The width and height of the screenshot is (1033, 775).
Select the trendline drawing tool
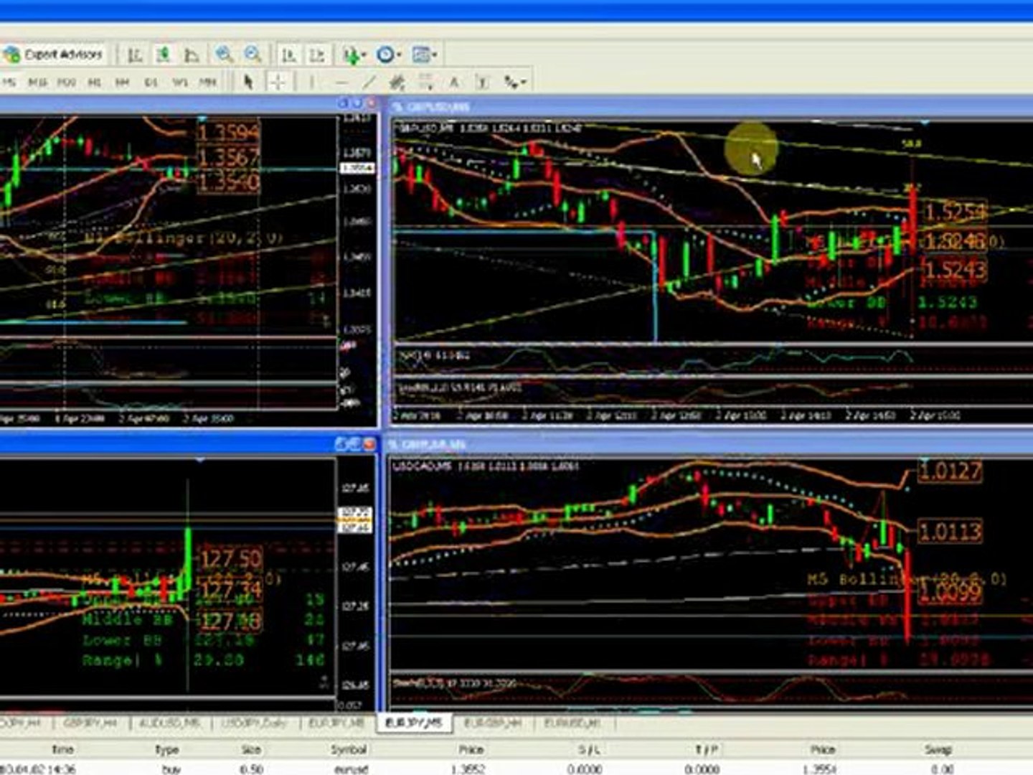(369, 83)
